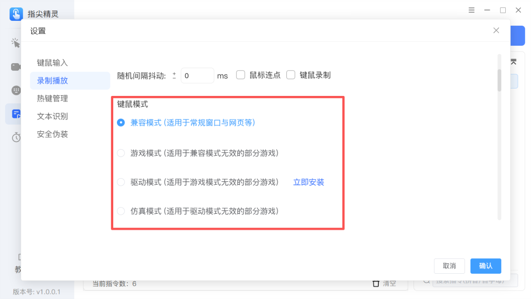Choose the 游戏模式 radio option
The height and width of the screenshot is (299, 531).
[121, 153]
